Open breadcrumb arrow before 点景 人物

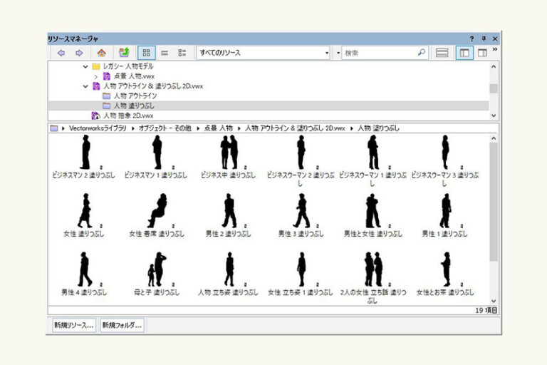(x=198, y=128)
